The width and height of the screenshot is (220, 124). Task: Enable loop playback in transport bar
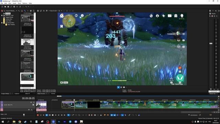click(x=41, y=115)
